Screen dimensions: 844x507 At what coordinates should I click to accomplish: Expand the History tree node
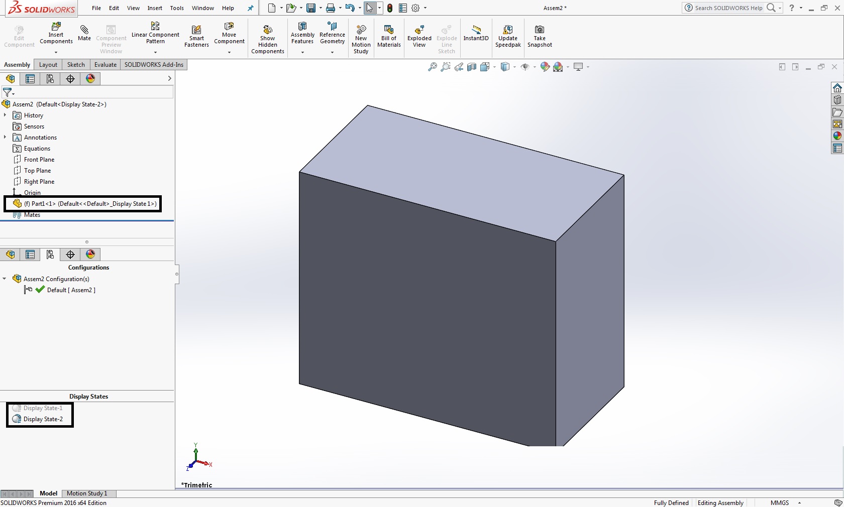pos(5,115)
